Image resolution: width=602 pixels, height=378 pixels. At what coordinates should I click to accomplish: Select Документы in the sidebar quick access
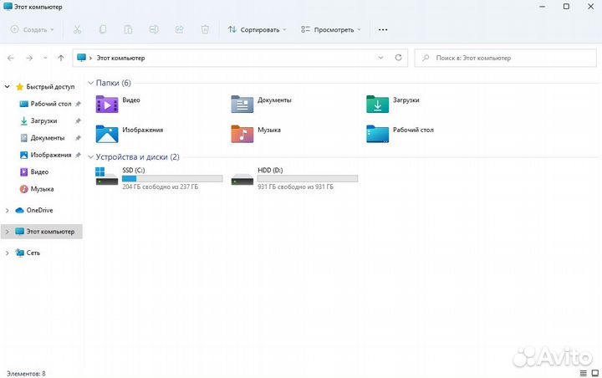(x=47, y=138)
